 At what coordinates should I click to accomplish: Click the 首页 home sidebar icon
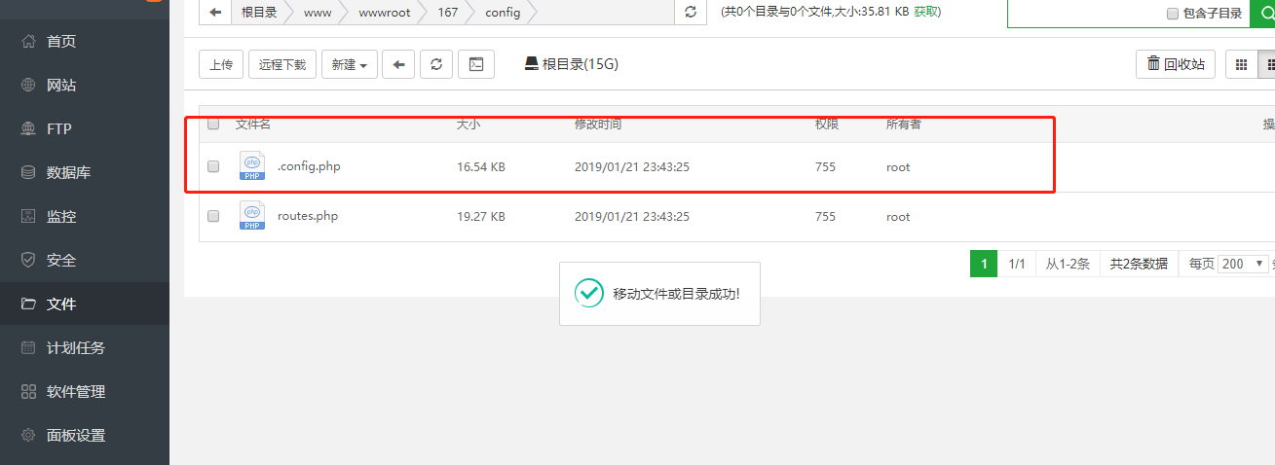click(x=28, y=41)
